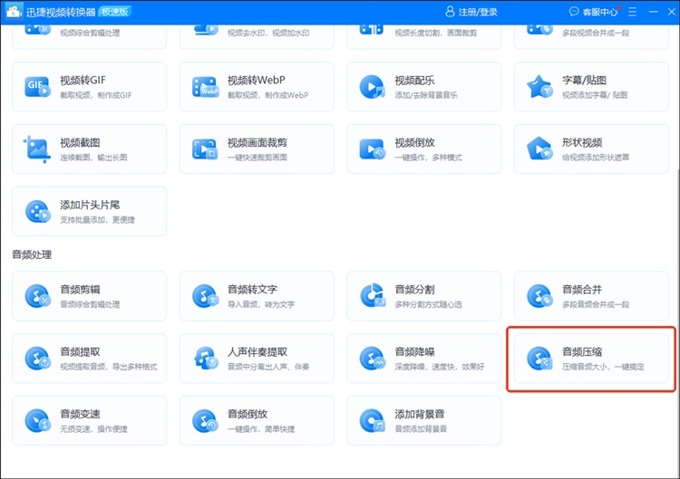Click the app logo in the title bar
The width and height of the screenshot is (680, 479).
(14, 12)
